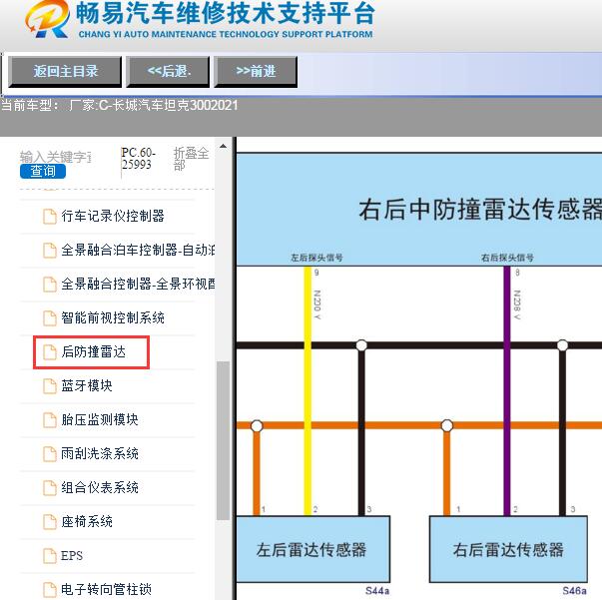Go forward with the >>前进 button
The width and height of the screenshot is (602, 600).
(256, 72)
